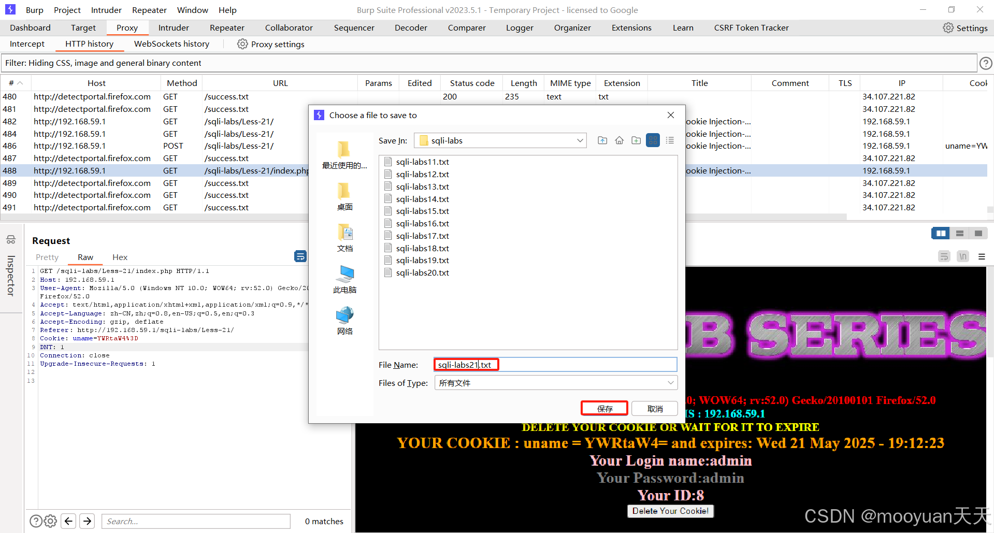Switch to CSRF Token Tracker tab
This screenshot has width=994, height=533.
(751, 28)
